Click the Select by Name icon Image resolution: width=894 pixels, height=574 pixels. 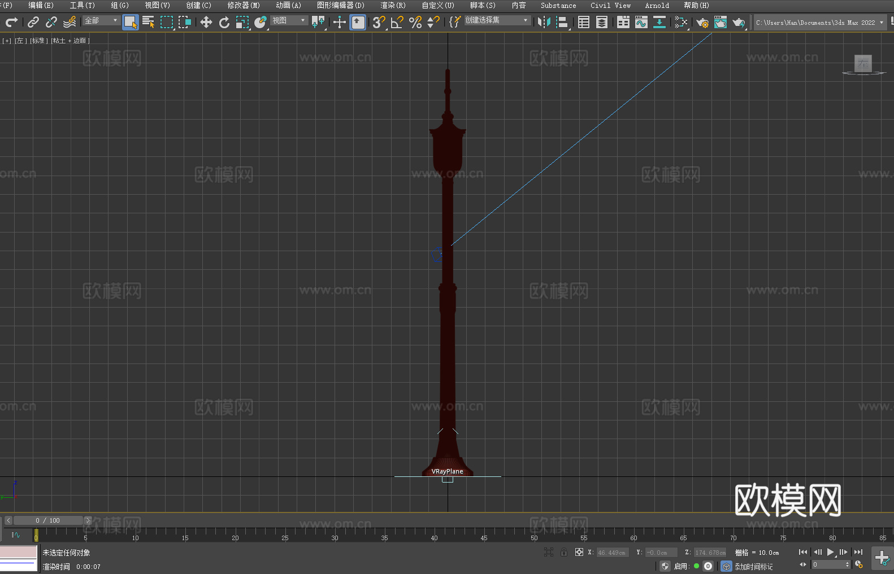click(148, 23)
